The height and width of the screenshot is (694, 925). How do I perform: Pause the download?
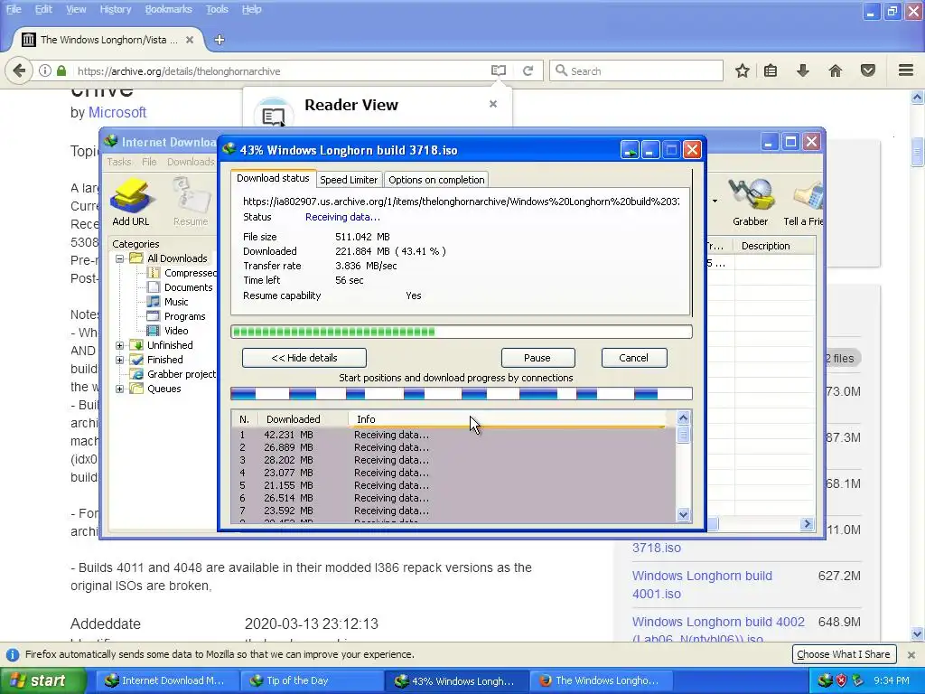(x=537, y=358)
